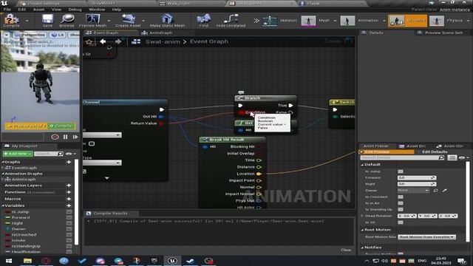Toggle the Is Jump checkbox

(x=401, y=171)
